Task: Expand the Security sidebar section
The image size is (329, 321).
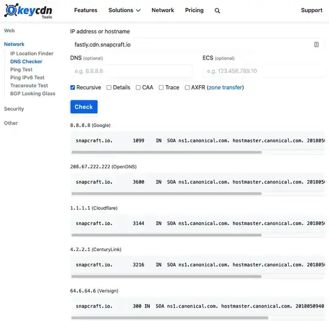Action: tap(14, 109)
